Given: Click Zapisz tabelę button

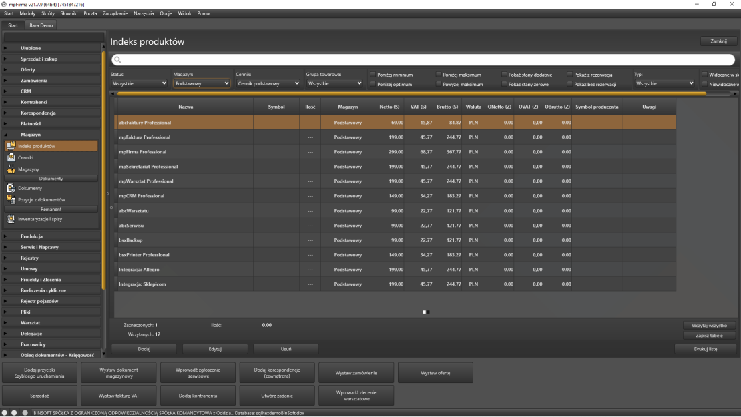Looking at the screenshot, I should (x=709, y=336).
